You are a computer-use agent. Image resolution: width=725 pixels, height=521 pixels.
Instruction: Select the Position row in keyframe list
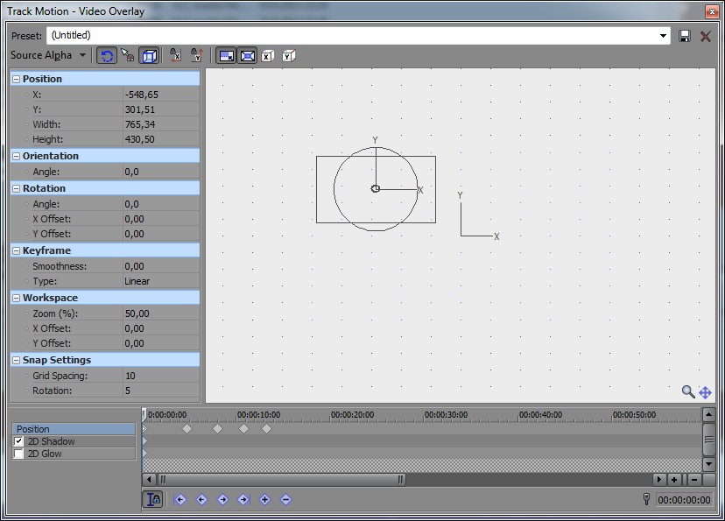[74, 429]
